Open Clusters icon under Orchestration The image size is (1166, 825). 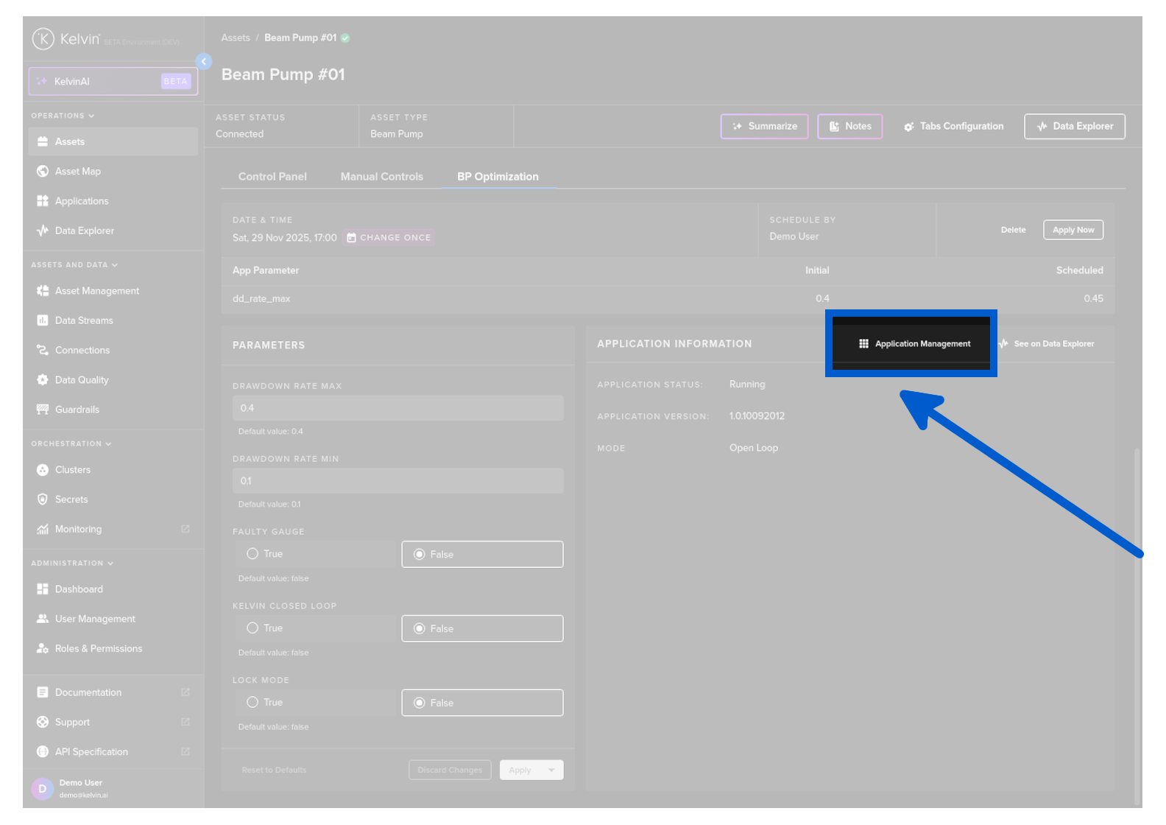pyautogui.click(x=43, y=470)
